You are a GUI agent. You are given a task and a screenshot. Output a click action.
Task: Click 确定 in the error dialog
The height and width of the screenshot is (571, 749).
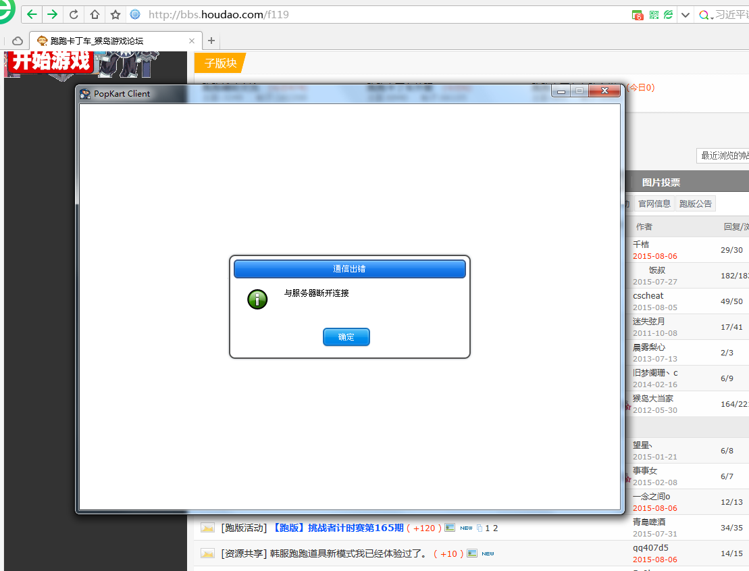point(346,337)
